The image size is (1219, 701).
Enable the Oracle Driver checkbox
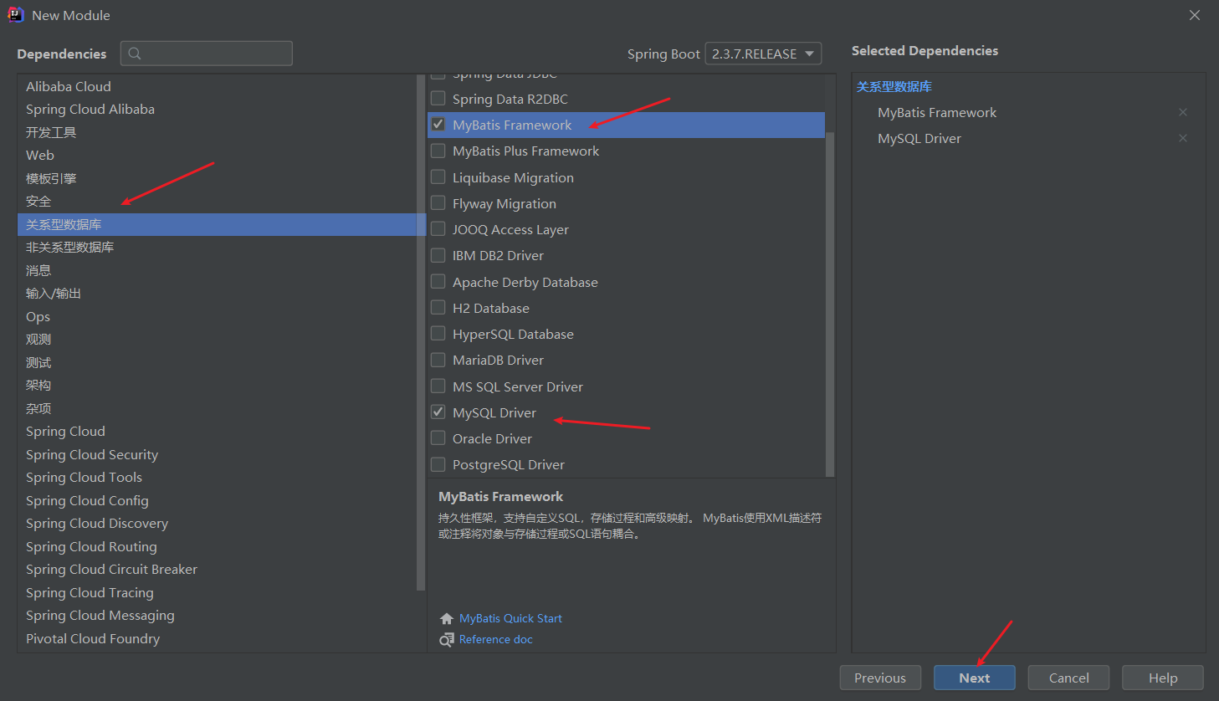(x=438, y=438)
